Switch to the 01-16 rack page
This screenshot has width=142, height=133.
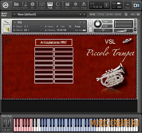92,15
